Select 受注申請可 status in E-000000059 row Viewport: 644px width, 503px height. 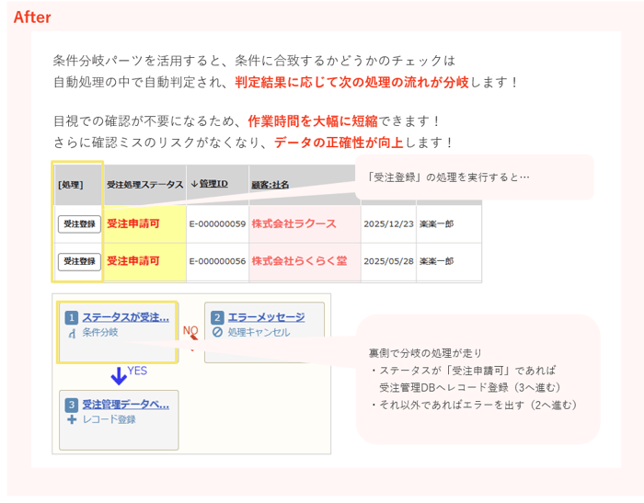133,223
